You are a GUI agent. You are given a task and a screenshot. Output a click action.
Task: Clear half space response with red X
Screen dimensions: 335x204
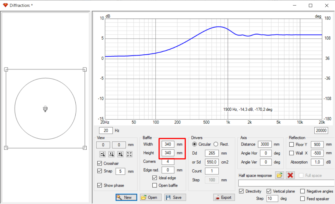290,175
